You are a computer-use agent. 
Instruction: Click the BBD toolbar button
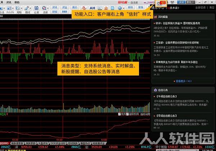[x=64, y=12]
